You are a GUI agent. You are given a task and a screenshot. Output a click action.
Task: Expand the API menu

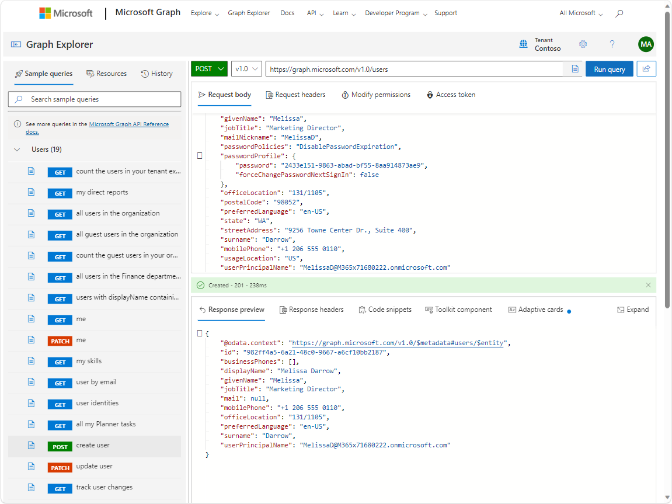point(315,13)
